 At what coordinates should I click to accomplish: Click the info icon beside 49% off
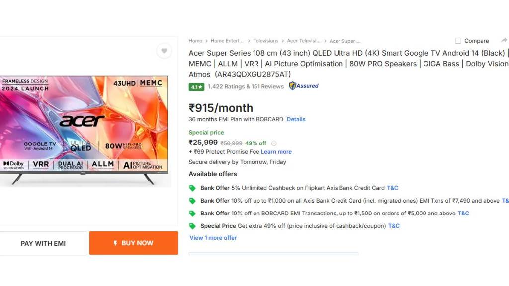click(x=274, y=143)
